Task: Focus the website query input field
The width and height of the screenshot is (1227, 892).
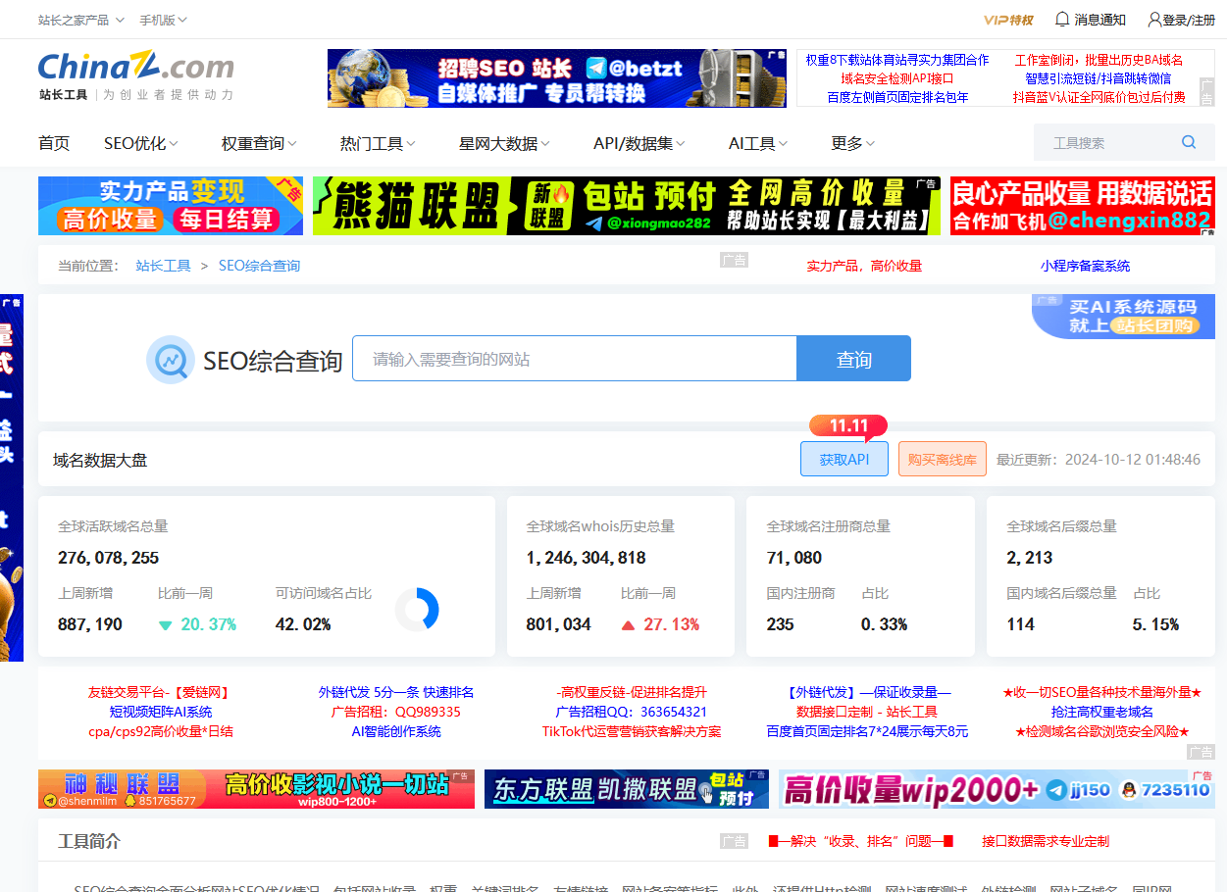Action: pos(574,359)
